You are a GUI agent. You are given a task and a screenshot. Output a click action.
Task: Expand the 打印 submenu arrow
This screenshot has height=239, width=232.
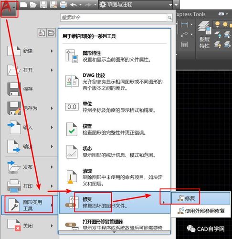click(52, 186)
